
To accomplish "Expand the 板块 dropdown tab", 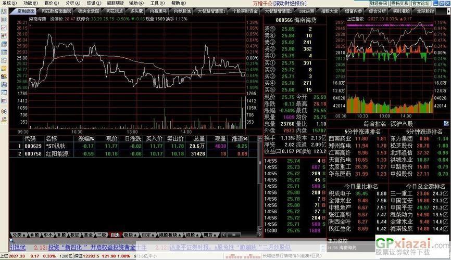I will 130,235.
